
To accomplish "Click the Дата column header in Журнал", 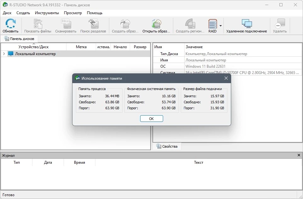I will (48, 162).
